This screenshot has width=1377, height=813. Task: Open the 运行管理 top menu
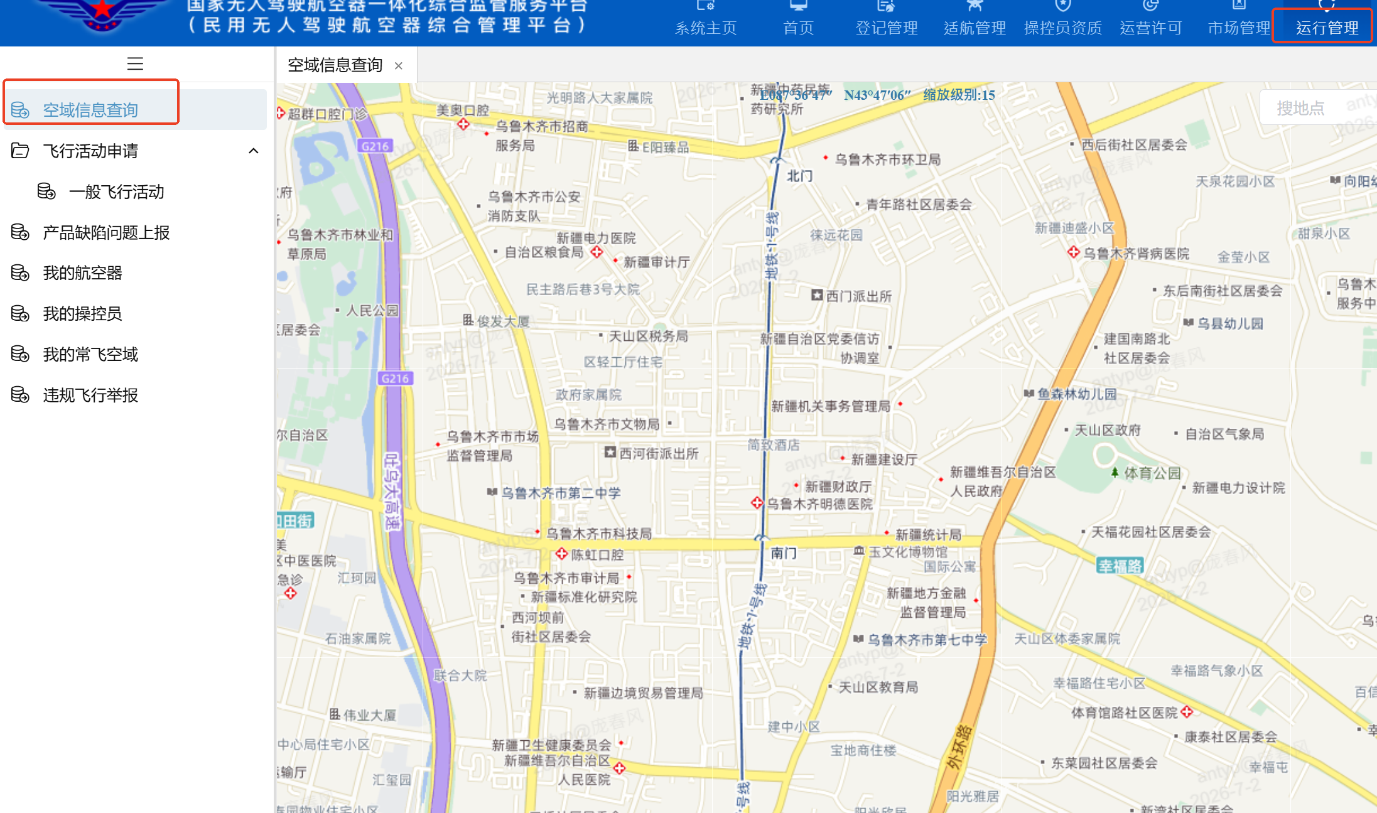[x=1327, y=27]
